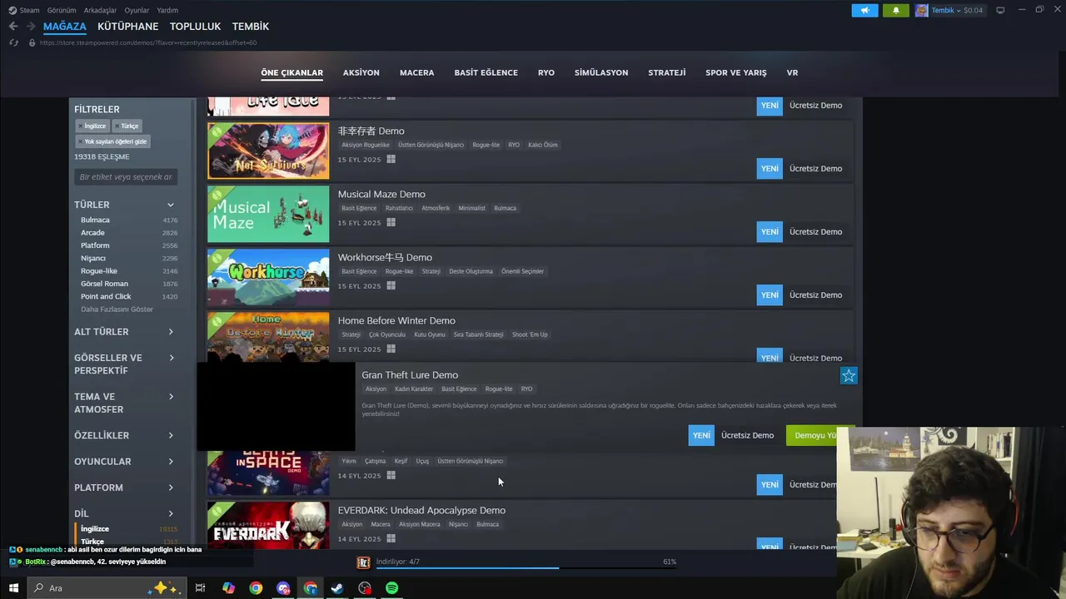
Task: Expand the OYUNCULAR section
Action: pos(125,462)
